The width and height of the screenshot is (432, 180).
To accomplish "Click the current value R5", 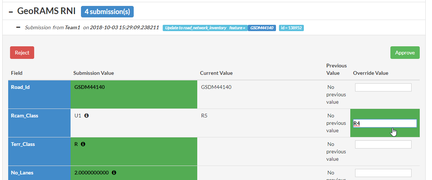I will tap(204, 116).
